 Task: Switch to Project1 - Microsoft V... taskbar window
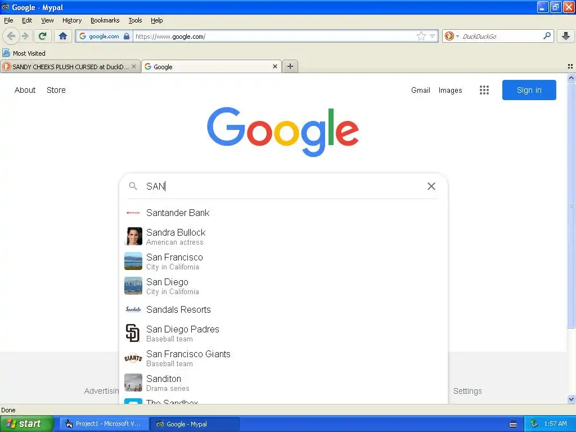[x=104, y=424]
